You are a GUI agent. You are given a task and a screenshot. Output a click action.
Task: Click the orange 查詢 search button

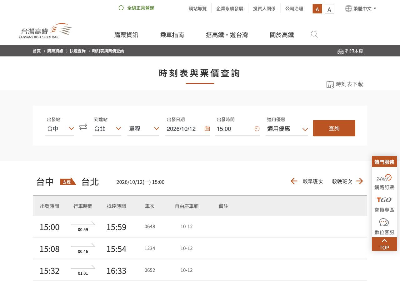coord(334,128)
